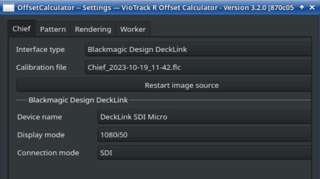Switch to the Chief tab
The image size is (320, 179).
coord(21,29)
